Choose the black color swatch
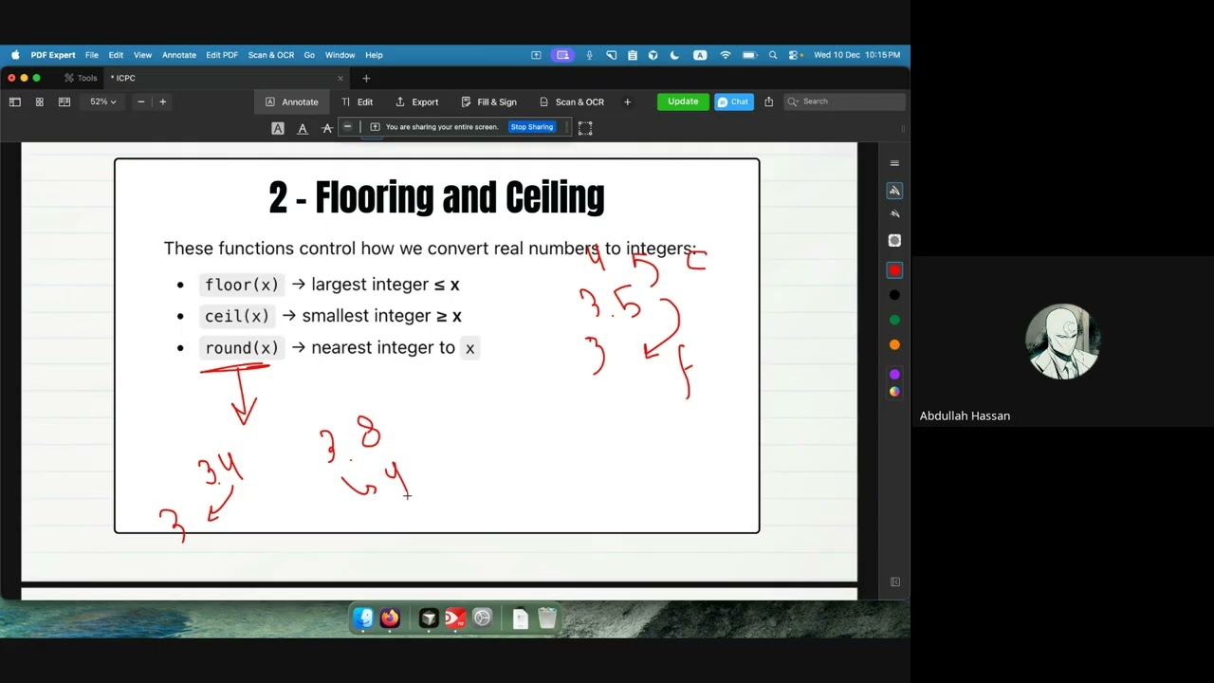This screenshot has width=1214, height=683. pos(894,295)
